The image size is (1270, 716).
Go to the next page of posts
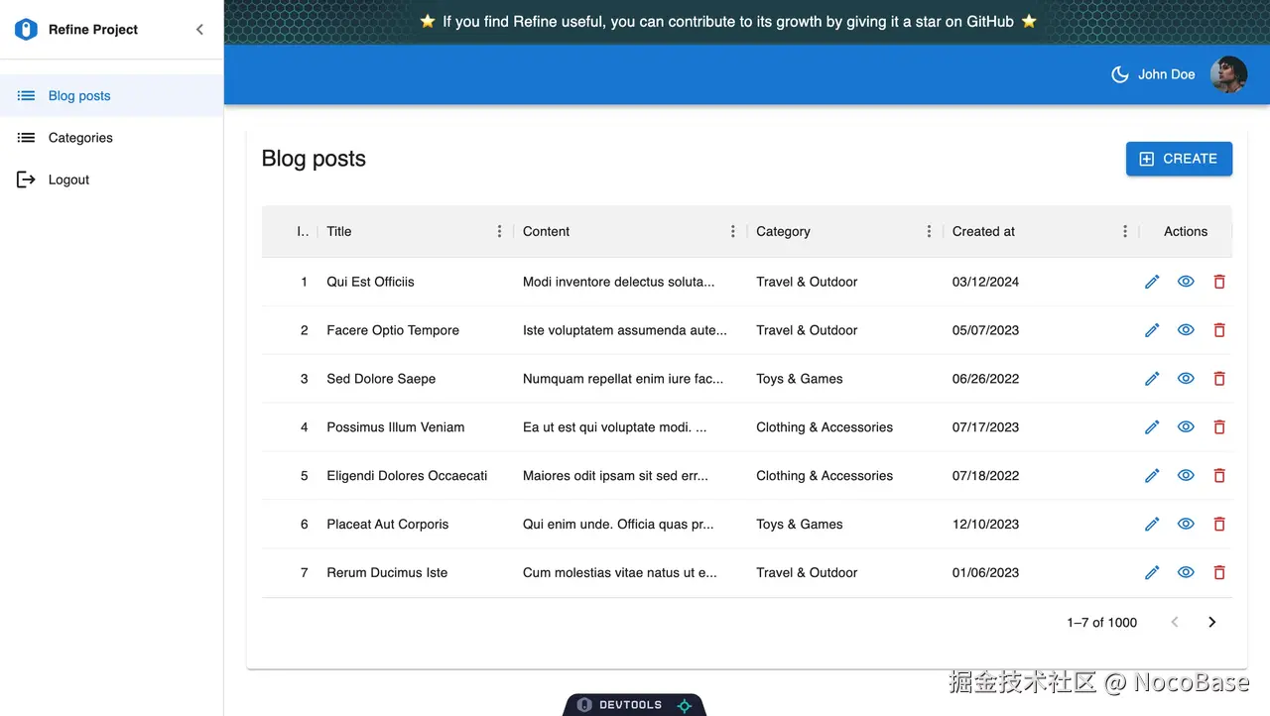(x=1211, y=622)
